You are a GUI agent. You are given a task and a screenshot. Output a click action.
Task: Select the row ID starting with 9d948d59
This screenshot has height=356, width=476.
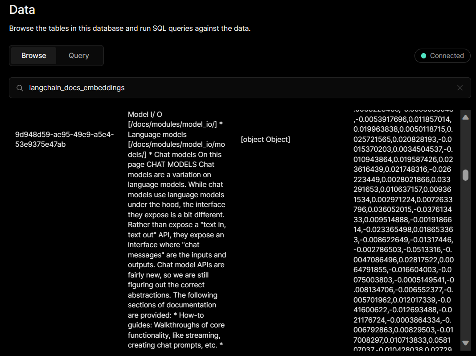tap(65, 139)
